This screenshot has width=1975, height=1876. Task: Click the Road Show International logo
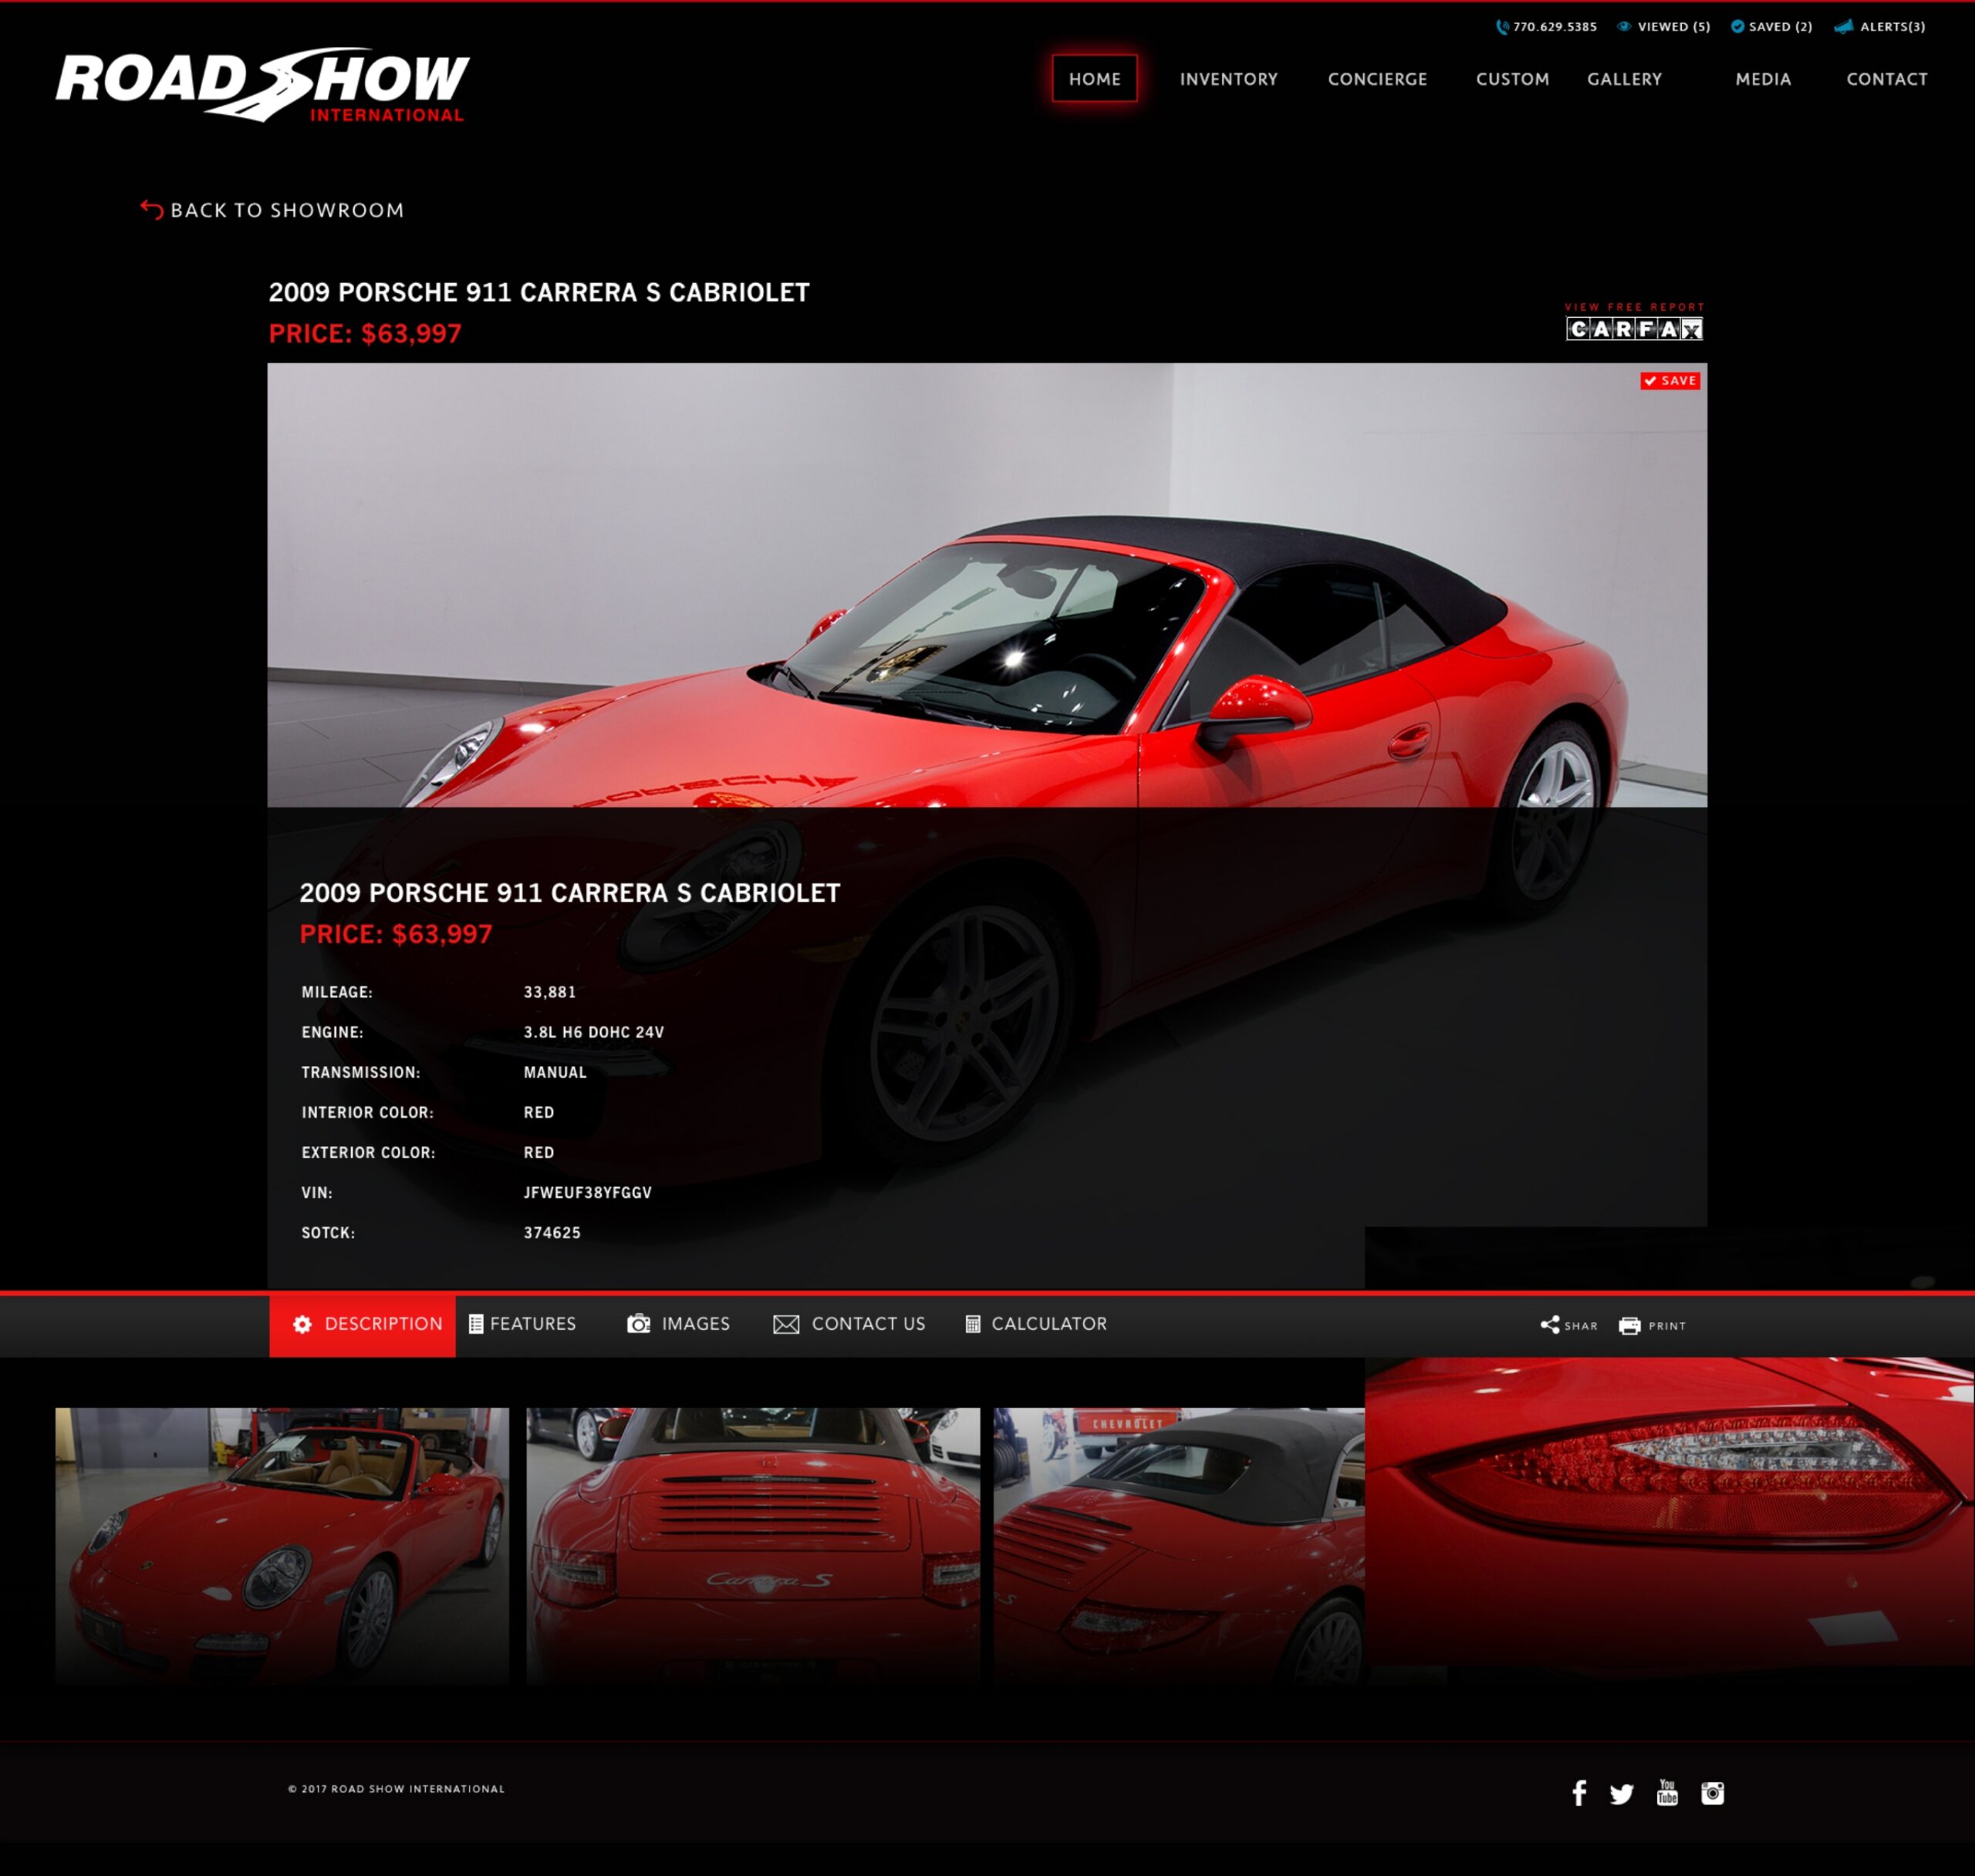262,85
